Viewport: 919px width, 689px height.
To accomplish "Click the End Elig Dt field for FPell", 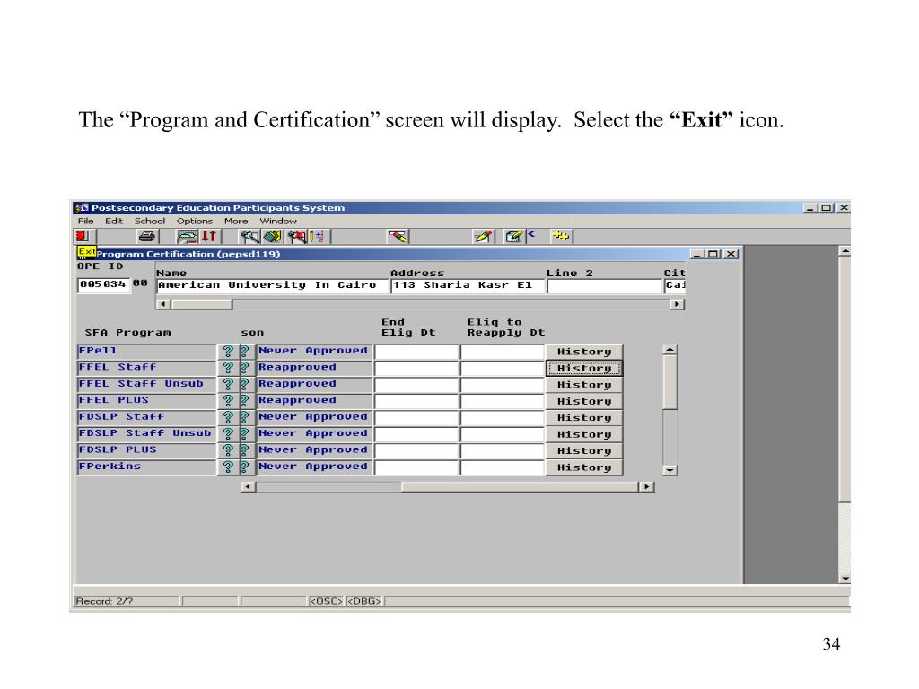I will 416,352.
